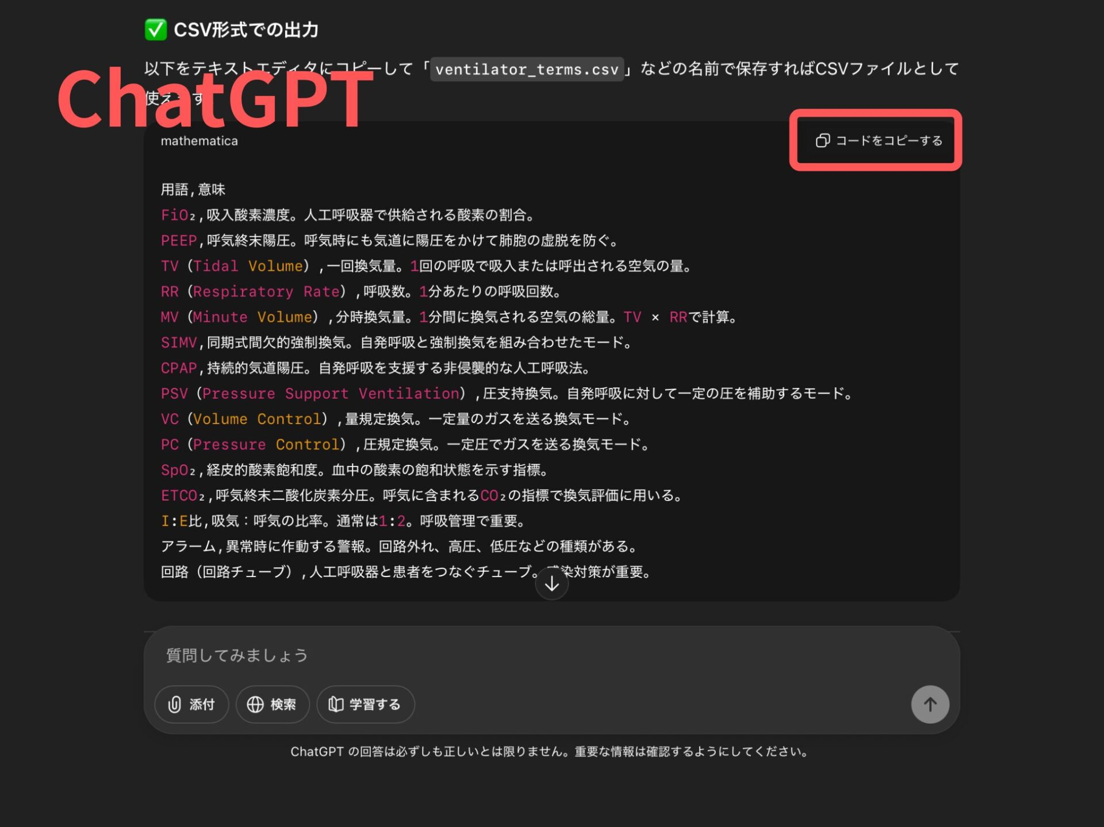
Task: Click the CSV形式での出力 heading text
Action: pyautogui.click(x=246, y=29)
